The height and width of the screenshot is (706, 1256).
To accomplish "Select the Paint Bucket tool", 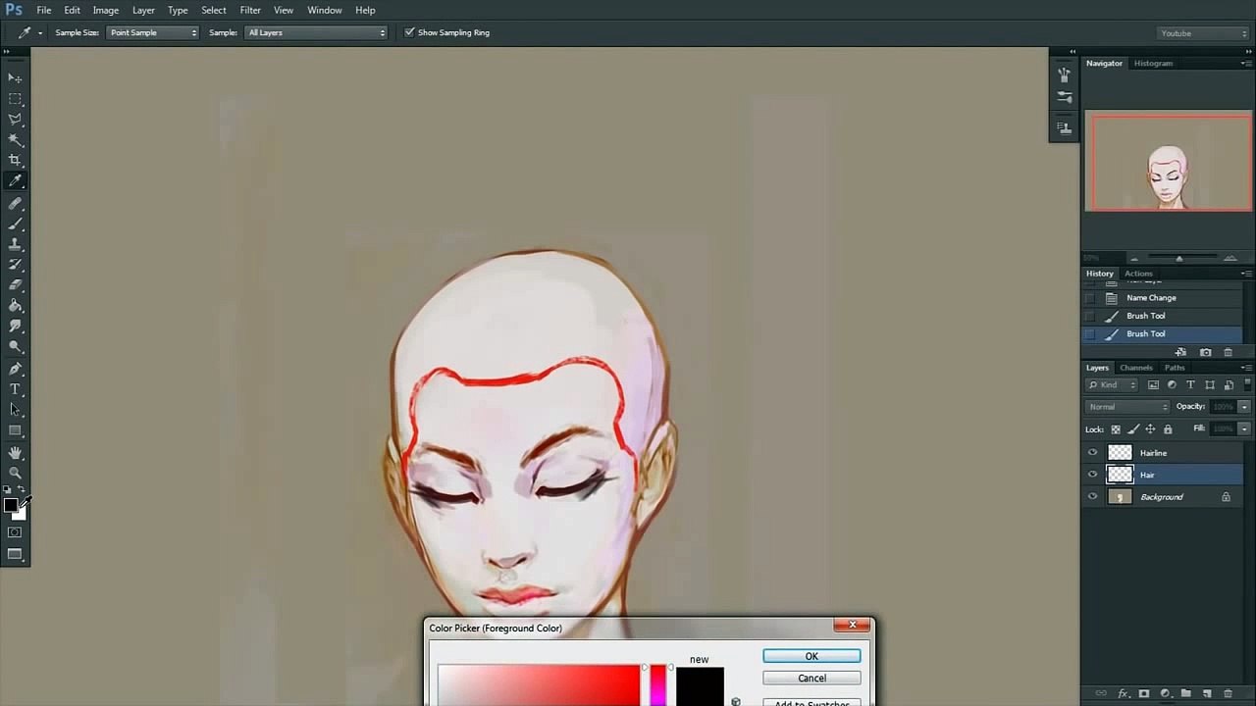I will [15, 306].
